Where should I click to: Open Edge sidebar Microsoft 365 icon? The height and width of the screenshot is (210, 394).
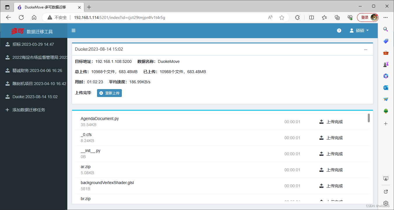click(386, 76)
